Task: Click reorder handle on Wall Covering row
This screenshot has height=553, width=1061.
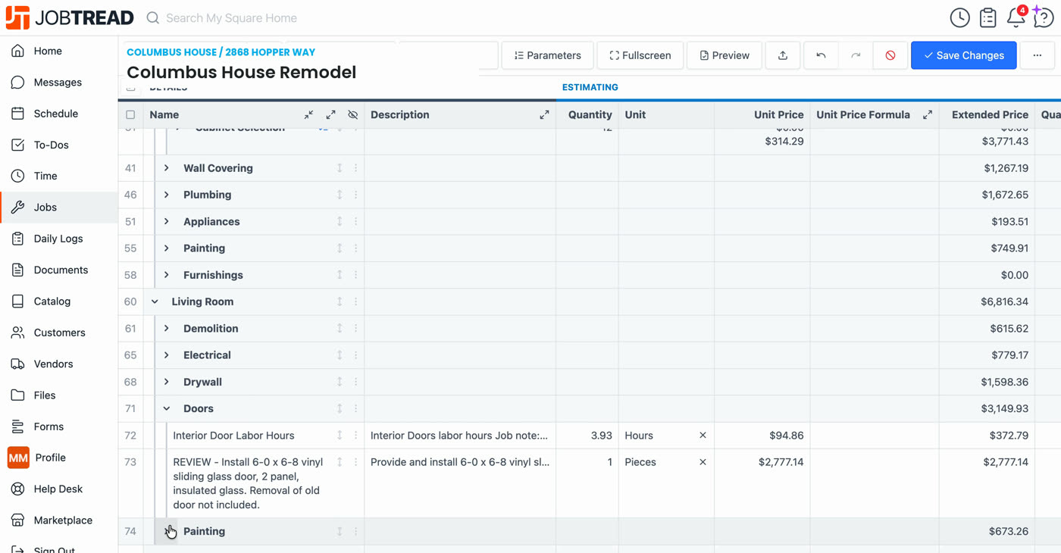Action: (x=340, y=168)
